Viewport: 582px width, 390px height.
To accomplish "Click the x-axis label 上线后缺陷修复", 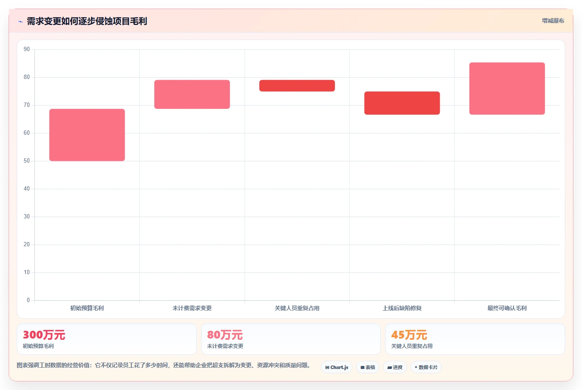I will [402, 308].
